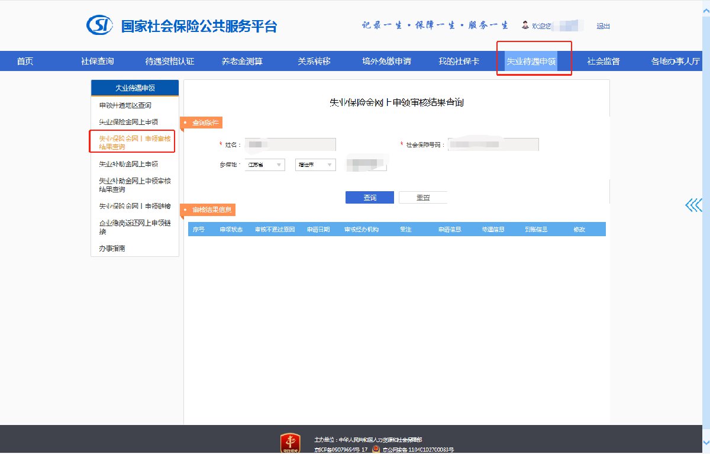The image size is (710, 454).
Task: Select 养老金测算 in the top menu
Action: [242, 62]
